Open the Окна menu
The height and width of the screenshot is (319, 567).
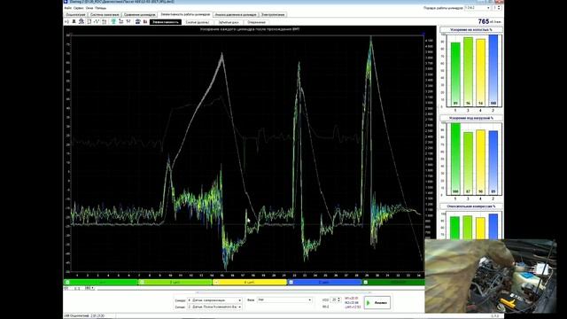[89, 8]
